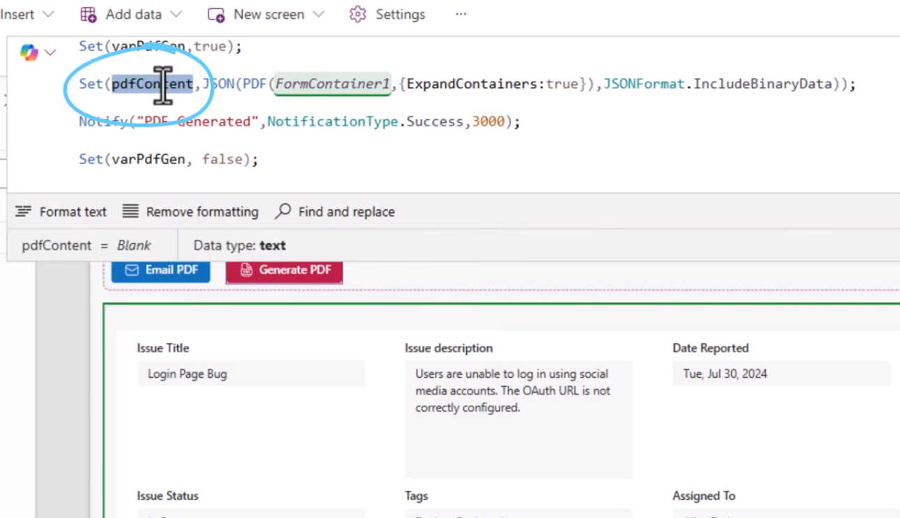Screen dimensions: 900x518
Task: Click the Add data grid icon
Action: tap(88, 14)
